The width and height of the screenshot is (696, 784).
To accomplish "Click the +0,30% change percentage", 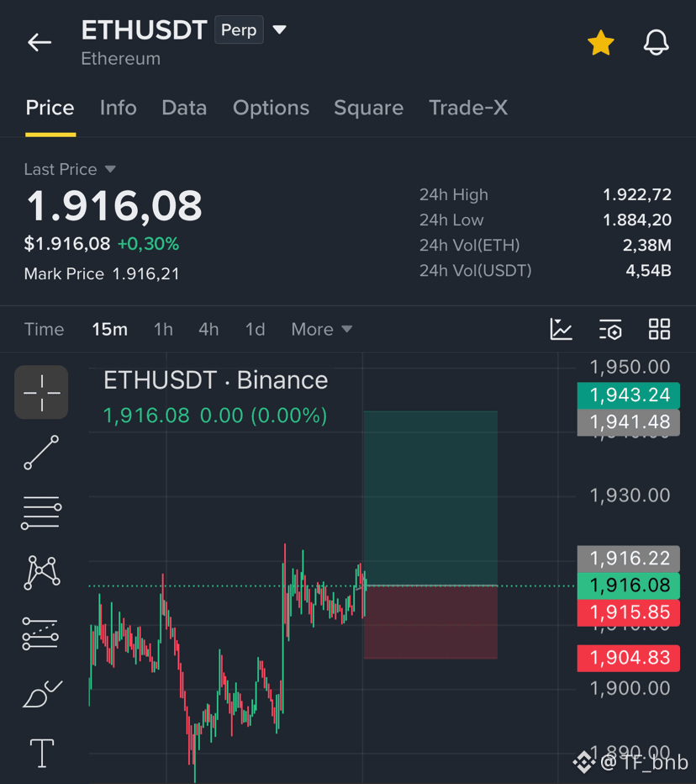I will [149, 244].
